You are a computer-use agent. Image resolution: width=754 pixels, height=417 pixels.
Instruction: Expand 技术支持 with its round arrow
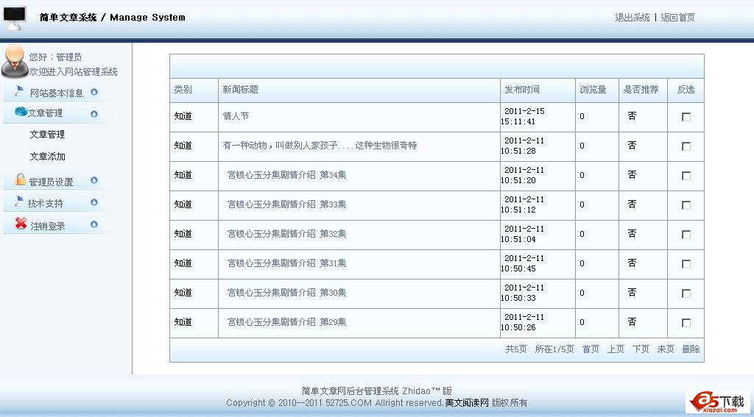[94, 202]
